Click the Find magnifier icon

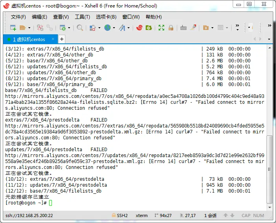click(x=80, y=28)
